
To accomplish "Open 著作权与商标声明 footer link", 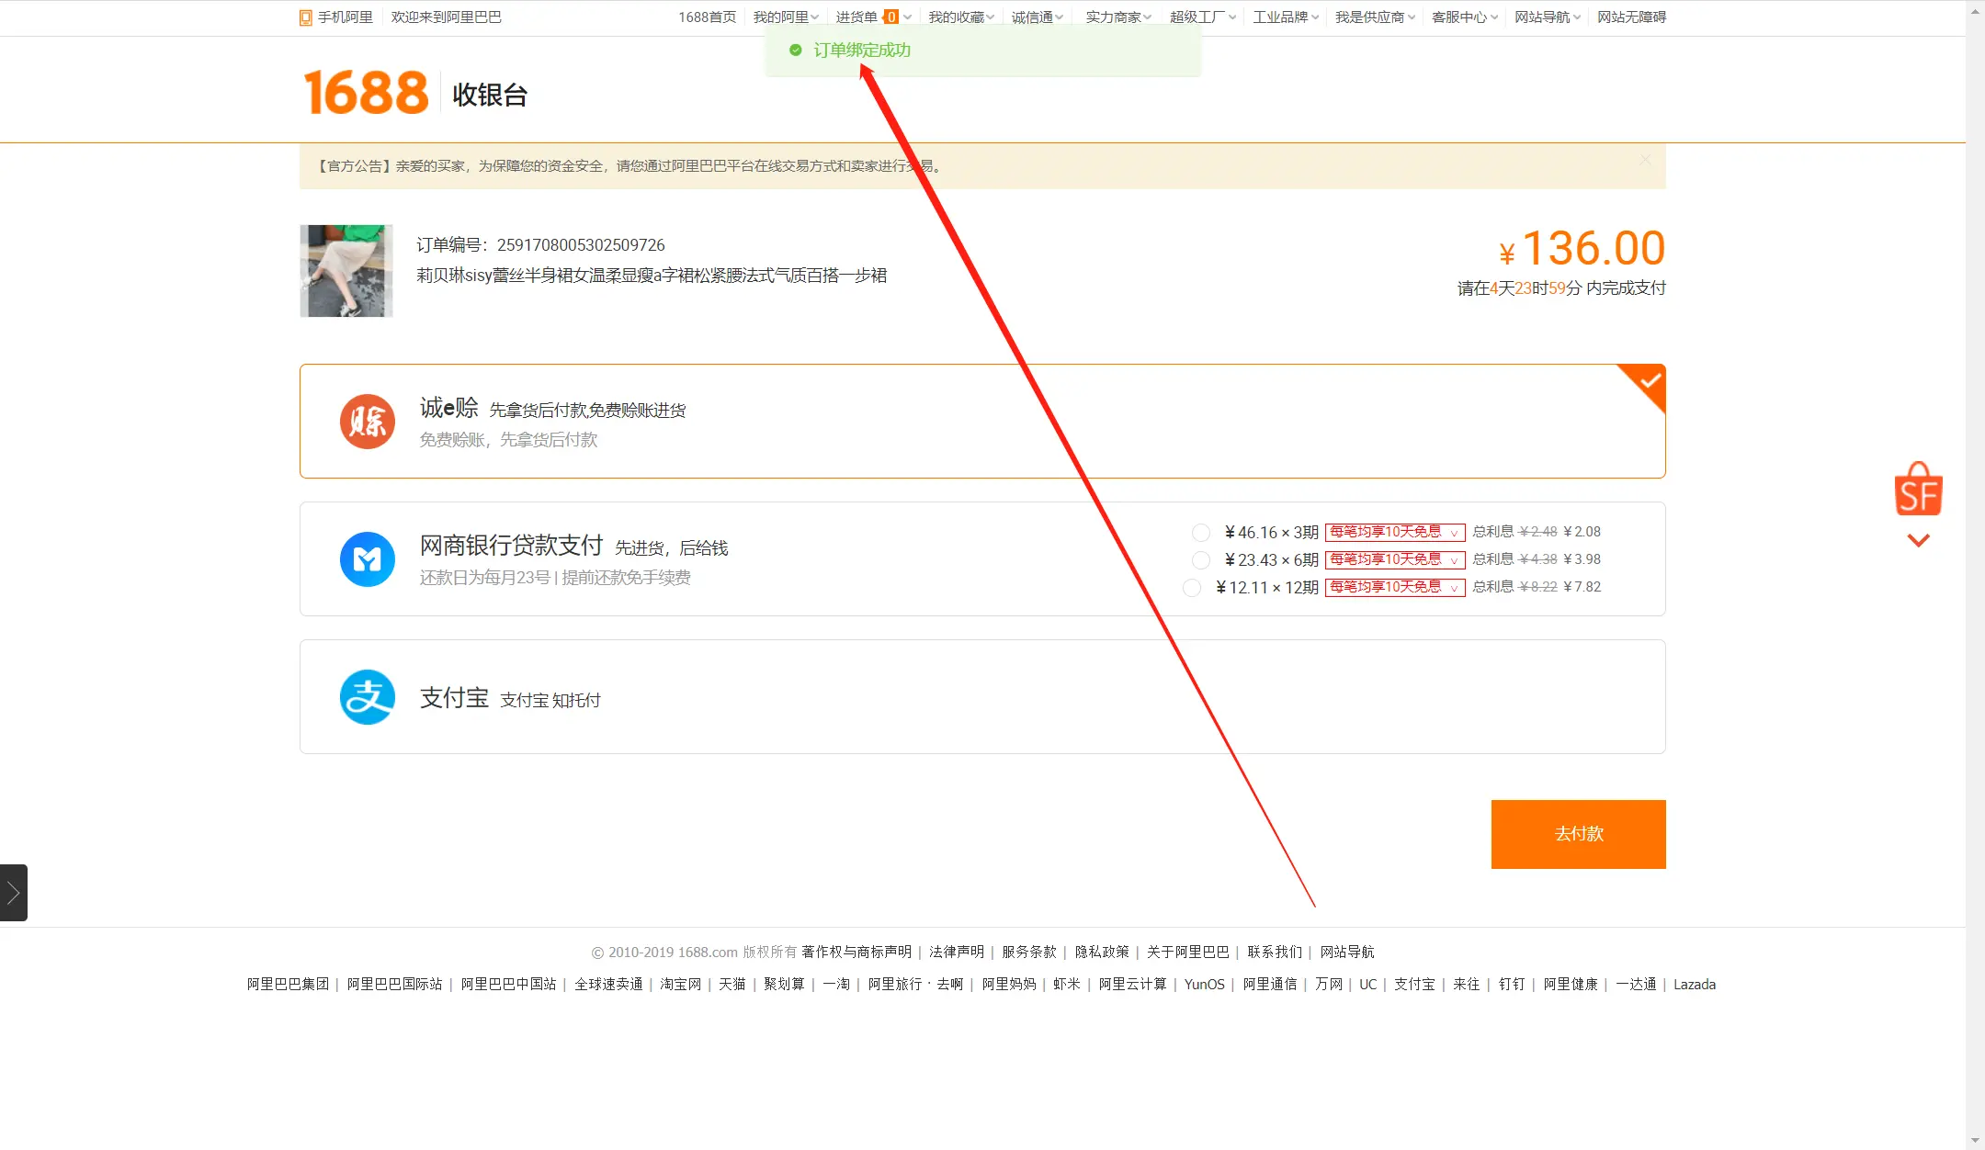I will point(856,953).
